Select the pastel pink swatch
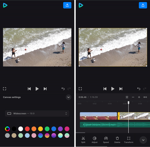The height and width of the screenshot is (147, 150). pos(34,136)
